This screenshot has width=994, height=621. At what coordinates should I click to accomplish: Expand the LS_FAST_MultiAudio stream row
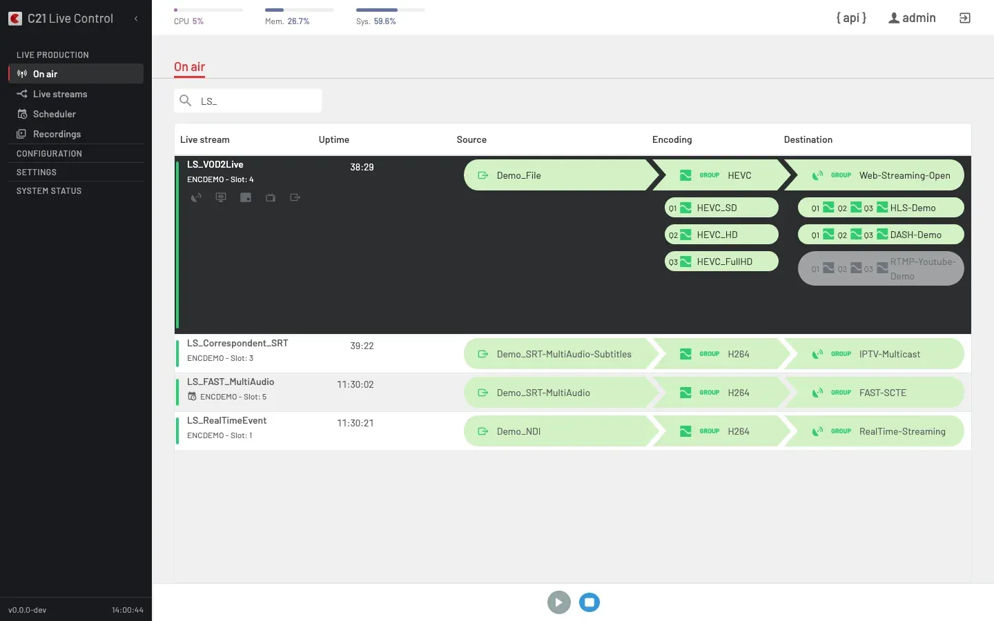(573, 392)
